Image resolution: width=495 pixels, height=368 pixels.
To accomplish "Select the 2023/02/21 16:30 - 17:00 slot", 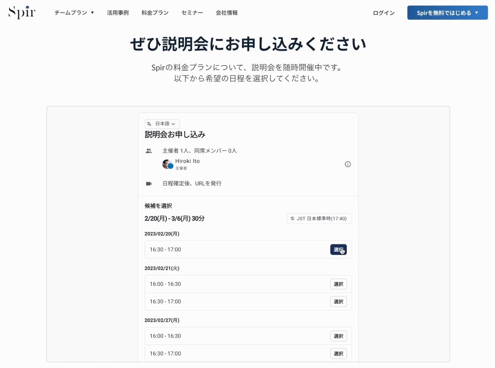I will coord(338,302).
